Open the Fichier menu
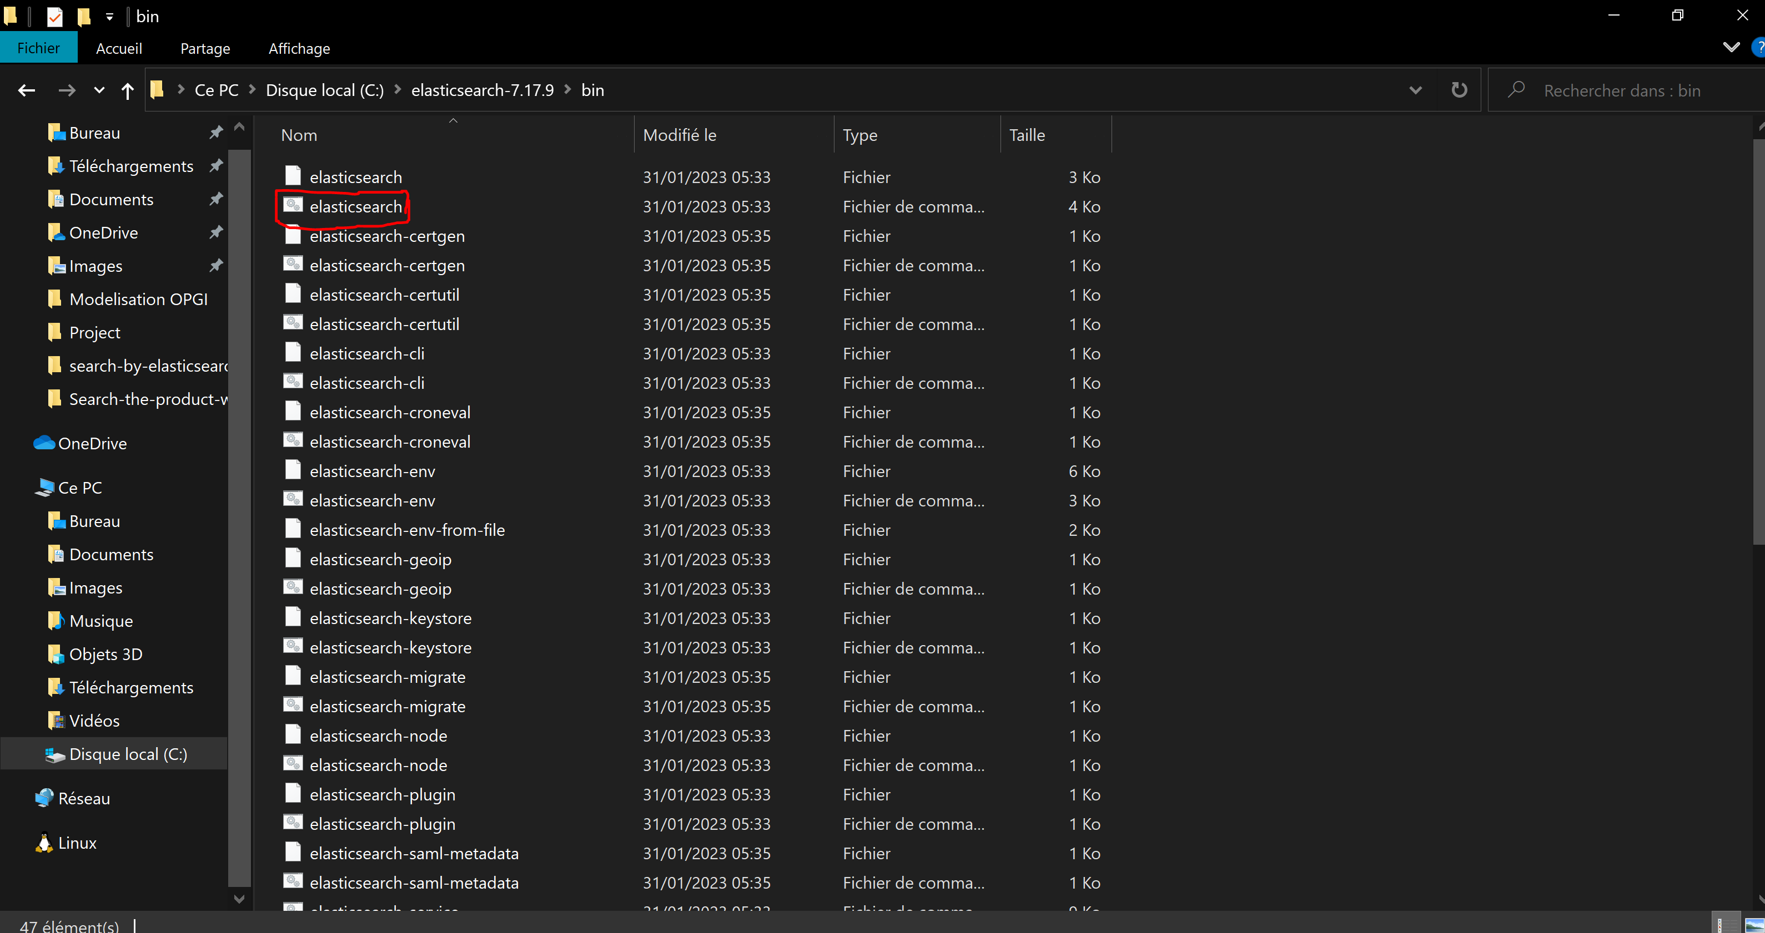The width and height of the screenshot is (1765, 933). tap(38, 49)
